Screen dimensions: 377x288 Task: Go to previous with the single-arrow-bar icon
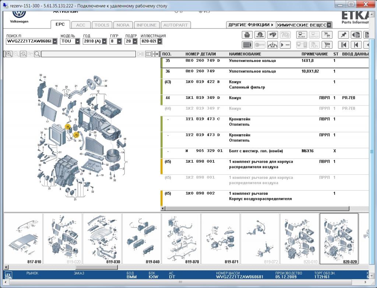point(356,45)
